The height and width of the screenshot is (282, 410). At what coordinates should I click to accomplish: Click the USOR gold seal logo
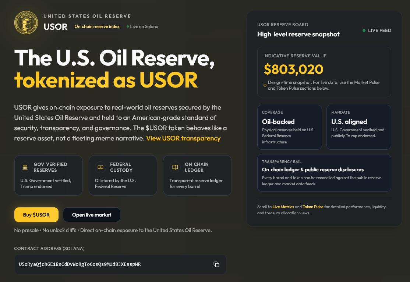pos(26,22)
